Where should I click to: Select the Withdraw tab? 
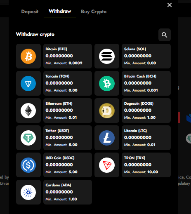coord(60,11)
